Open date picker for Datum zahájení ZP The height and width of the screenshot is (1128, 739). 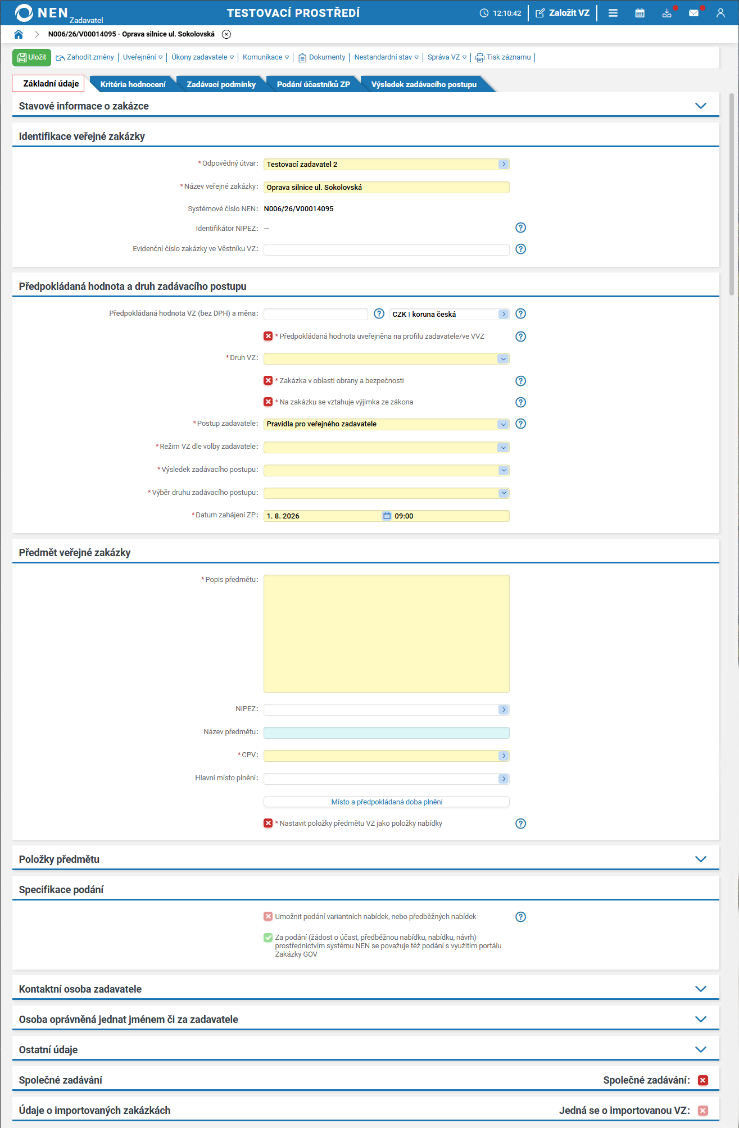pyautogui.click(x=387, y=516)
